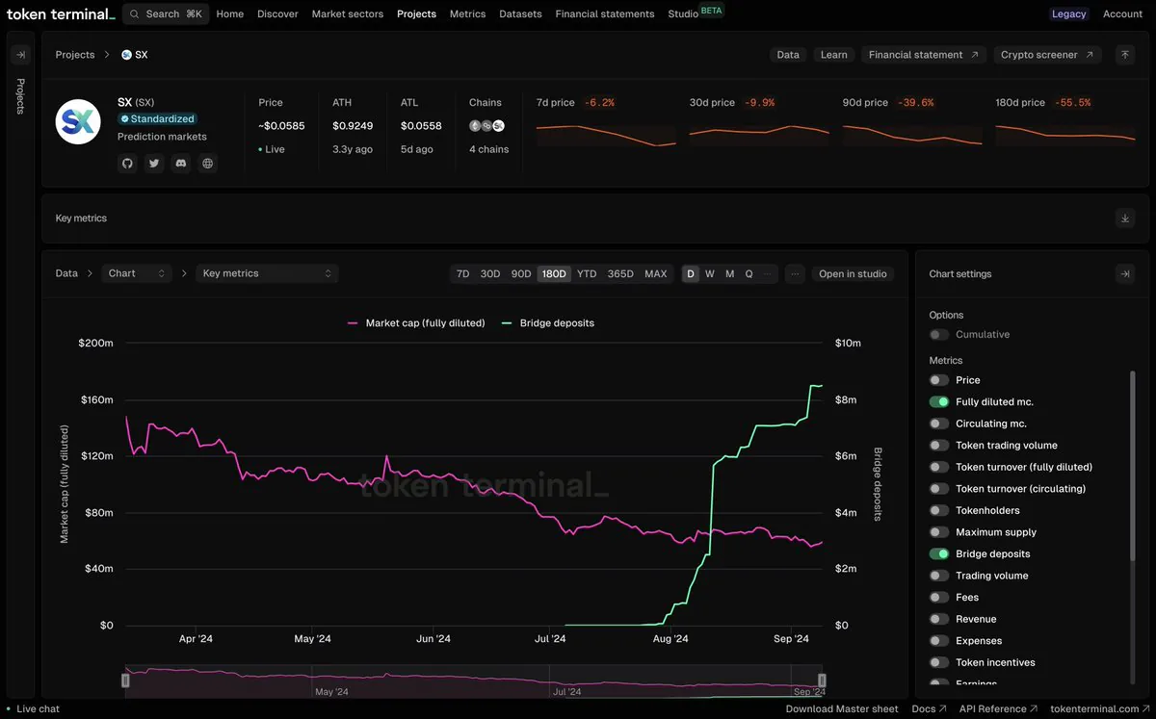Screen dimensions: 1156x719
Task: Collapse Chart settings panel icon
Action: pos(1125,274)
